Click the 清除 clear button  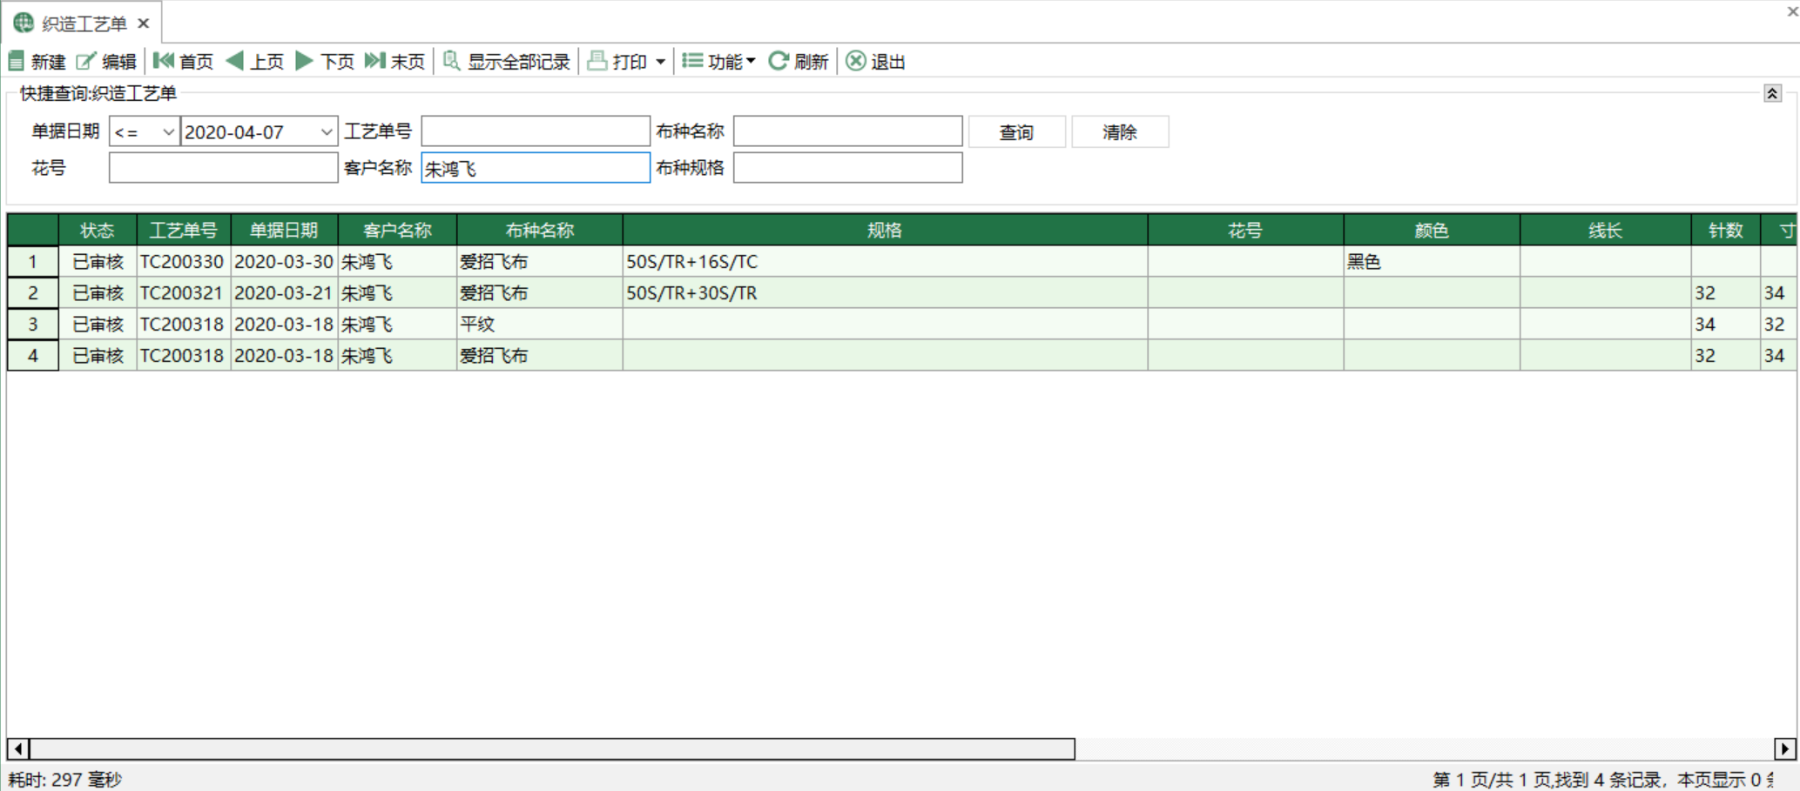[x=1120, y=131]
